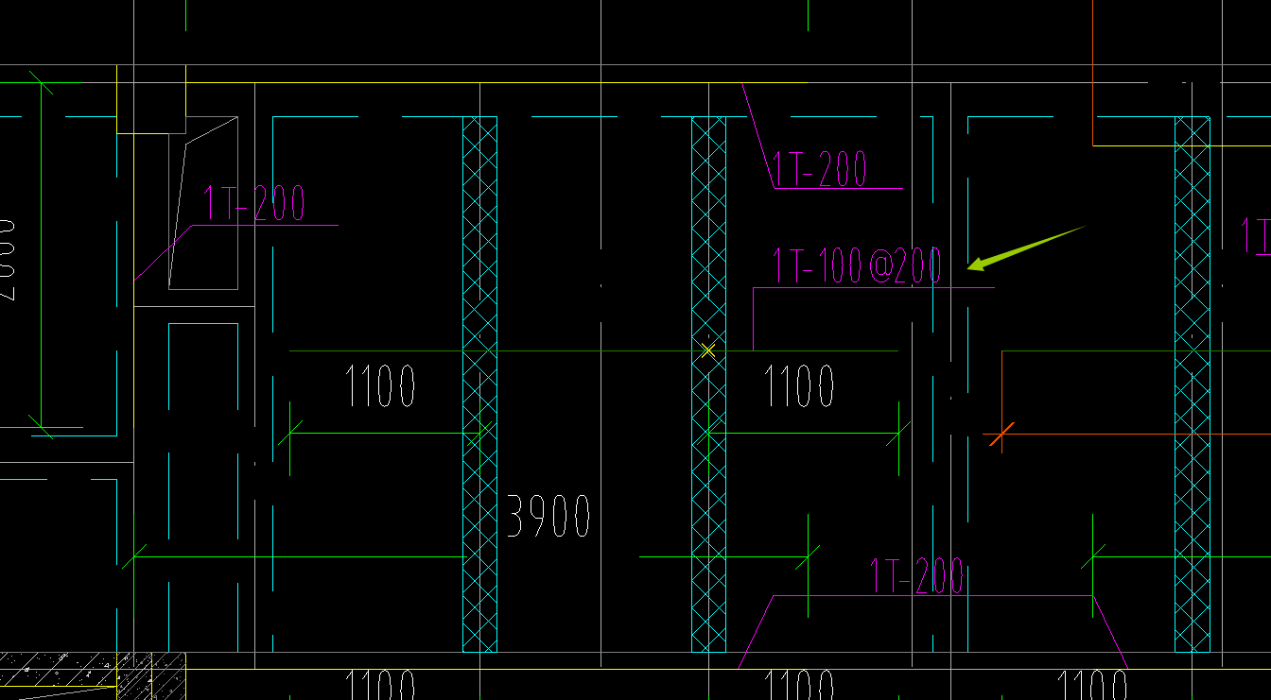Click the 1T-200 label beside the left trapezoid outline
1271x700 pixels.
point(254,203)
